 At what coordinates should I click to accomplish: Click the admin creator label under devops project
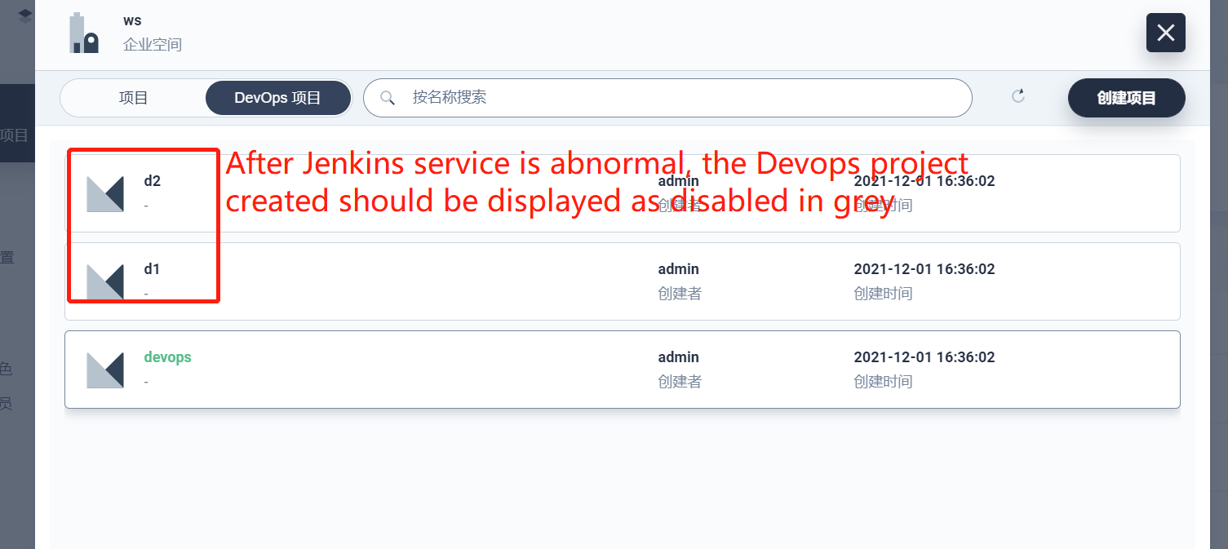[678, 356]
